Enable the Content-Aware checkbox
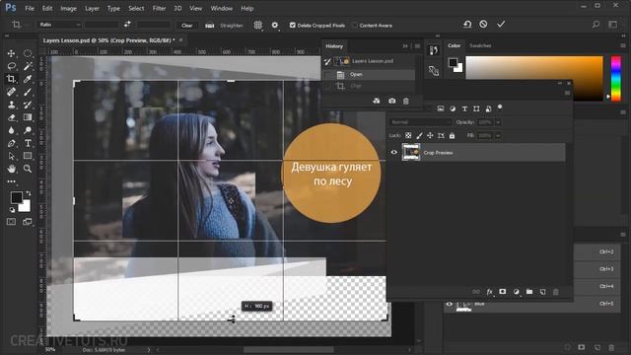Screen dimensions: 631x355 tap(355, 25)
